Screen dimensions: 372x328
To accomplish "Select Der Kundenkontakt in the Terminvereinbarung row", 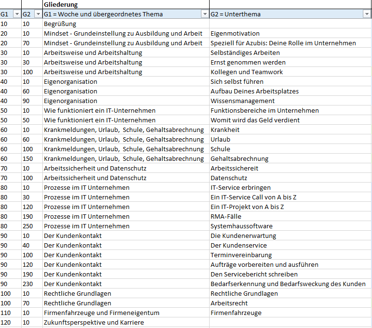I will [126, 255].
